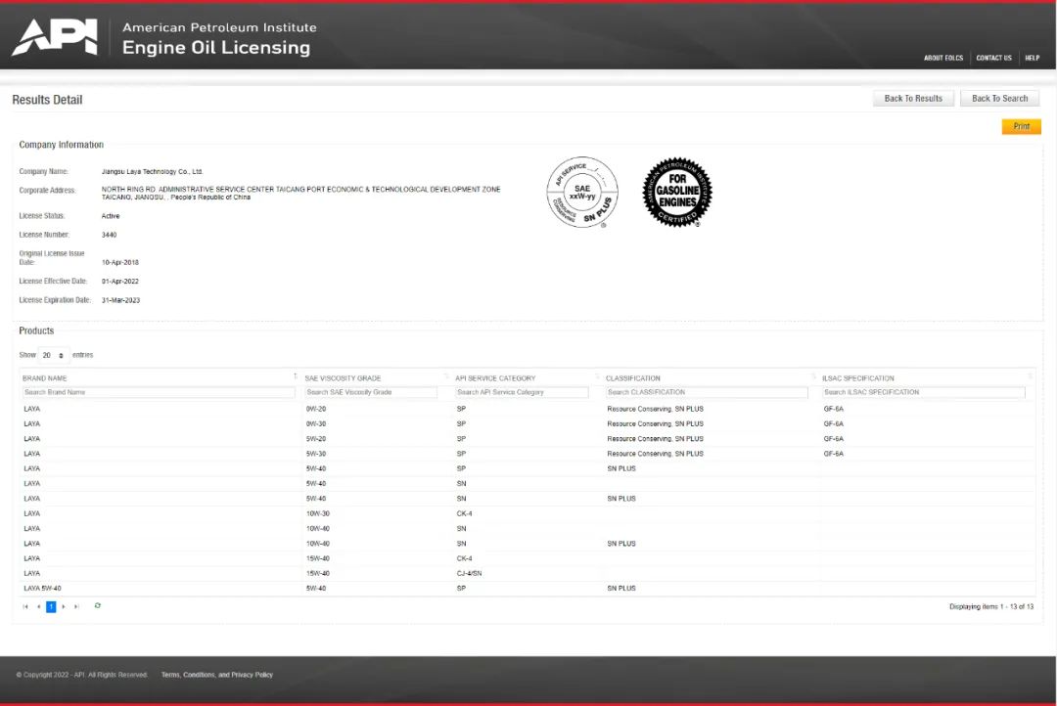Focus the Search CLASSIFICATION filter field

pyautogui.click(x=707, y=392)
